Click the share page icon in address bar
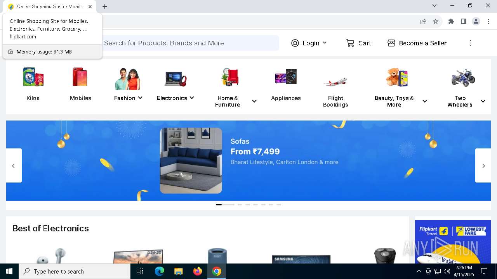This screenshot has height=279, width=497. click(423, 21)
